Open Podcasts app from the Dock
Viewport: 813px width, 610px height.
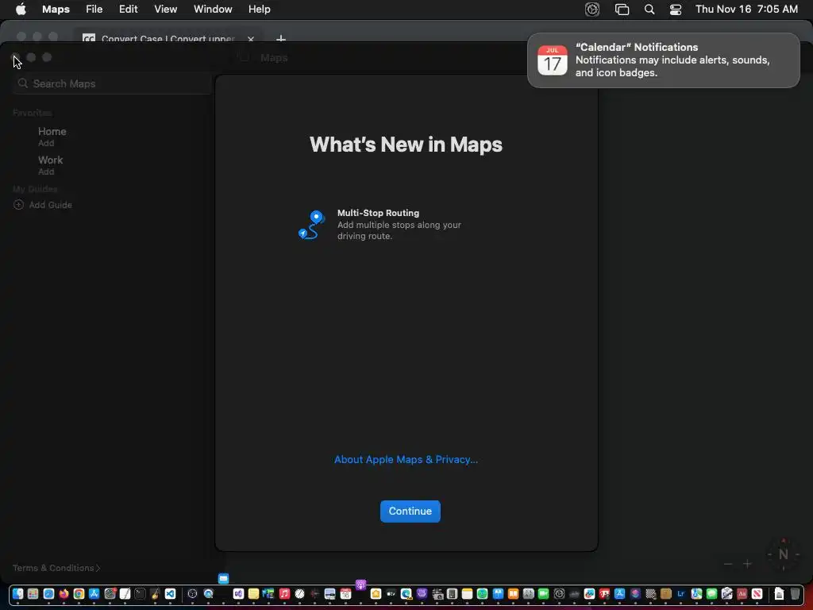(x=361, y=585)
